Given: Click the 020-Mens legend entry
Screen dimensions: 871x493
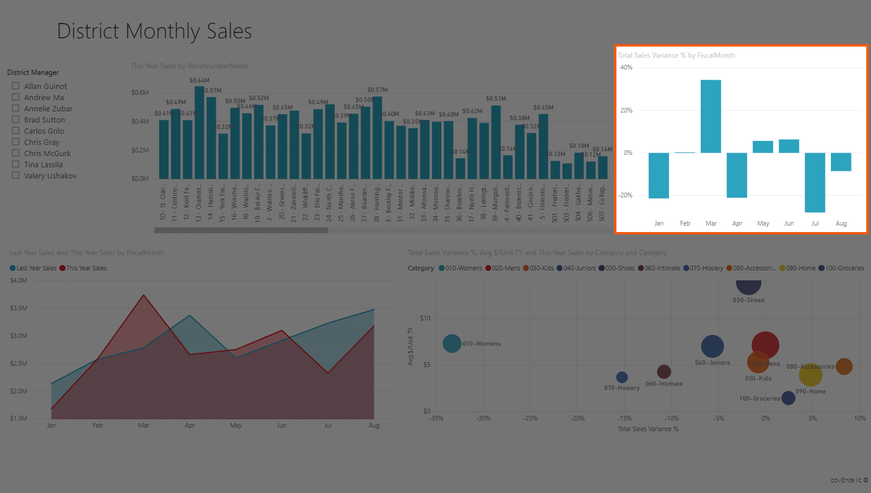Looking at the screenshot, I should 503,269.
